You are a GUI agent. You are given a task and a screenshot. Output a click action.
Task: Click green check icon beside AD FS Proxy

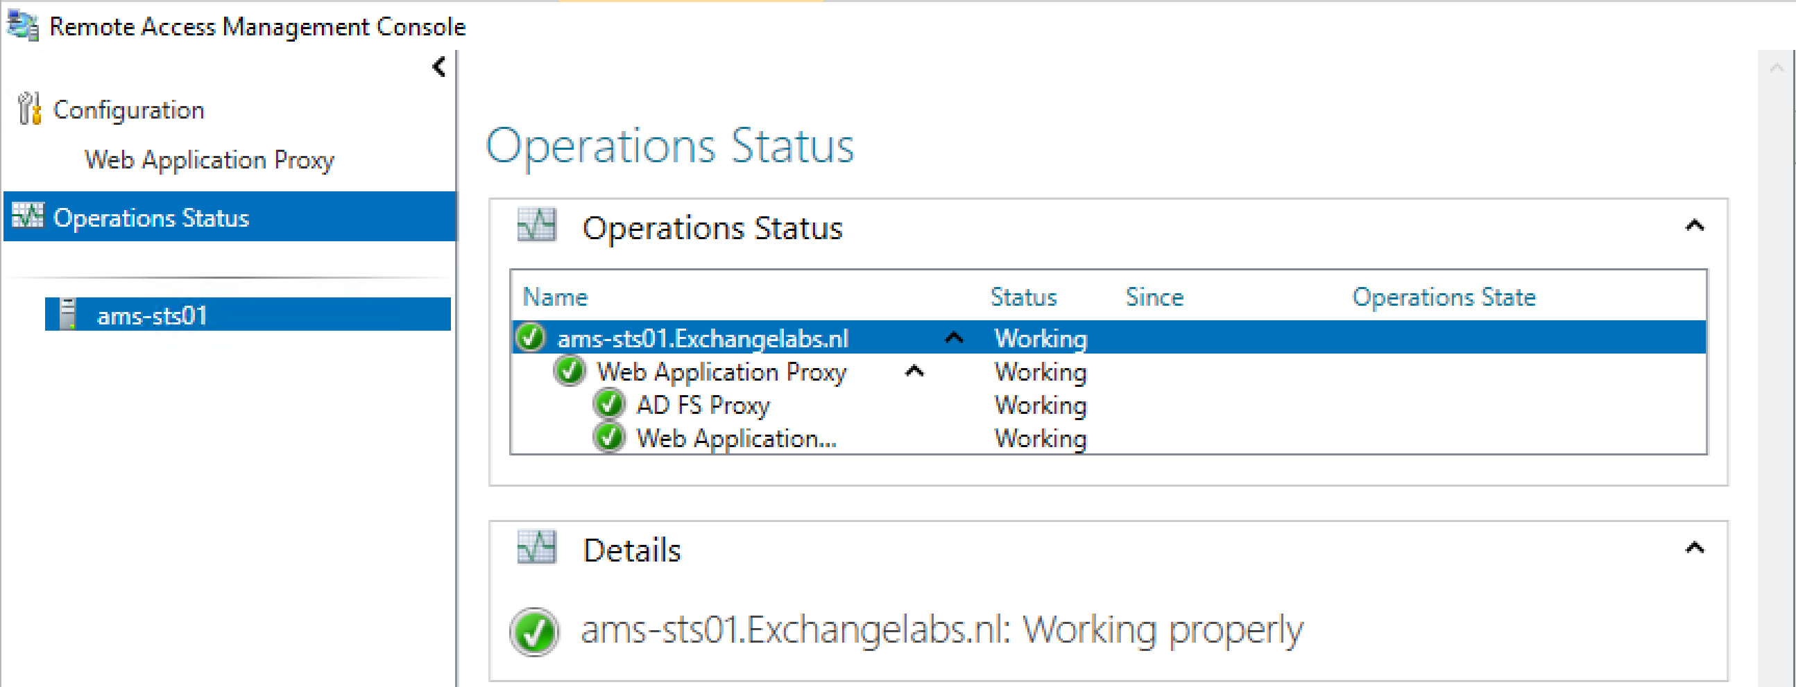pos(608,404)
